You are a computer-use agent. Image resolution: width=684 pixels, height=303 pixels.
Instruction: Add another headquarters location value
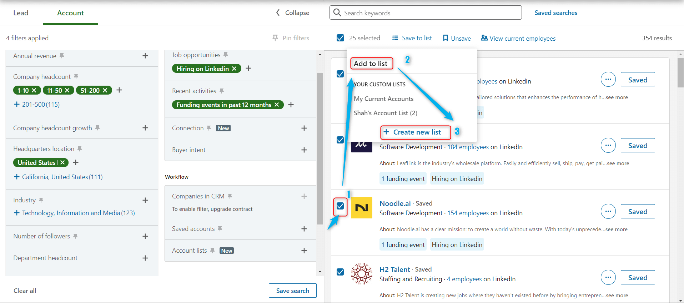76,162
